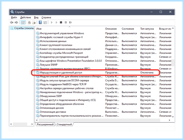The height and width of the screenshot is (140, 184).
Task: Restart service with the restart icon
Action: 71,22
